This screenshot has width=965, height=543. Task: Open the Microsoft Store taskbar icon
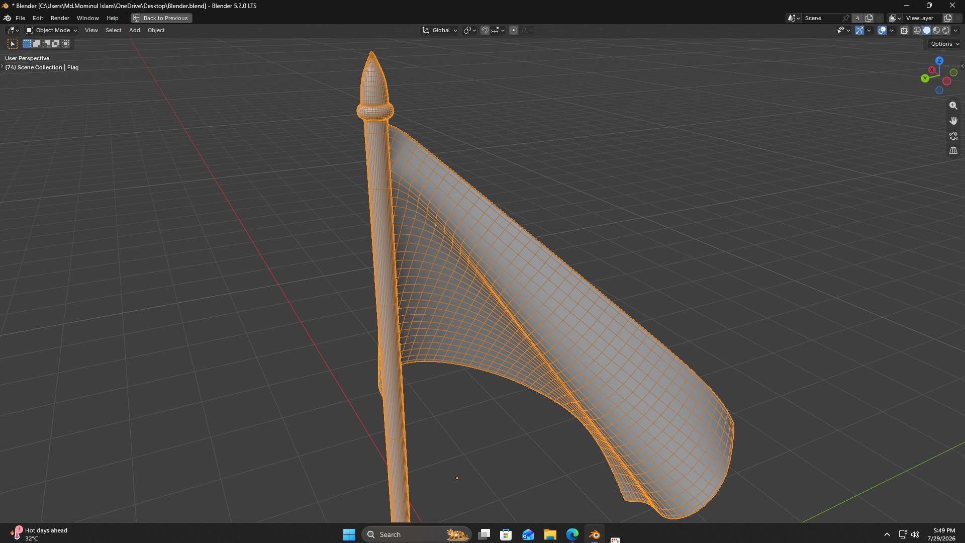[x=506, y=534]
